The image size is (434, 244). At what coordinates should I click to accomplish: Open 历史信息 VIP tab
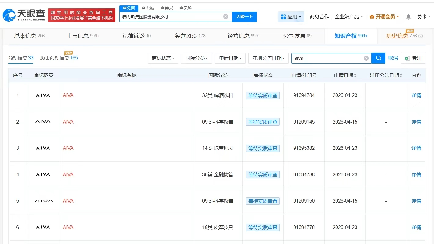pos(401,36)
